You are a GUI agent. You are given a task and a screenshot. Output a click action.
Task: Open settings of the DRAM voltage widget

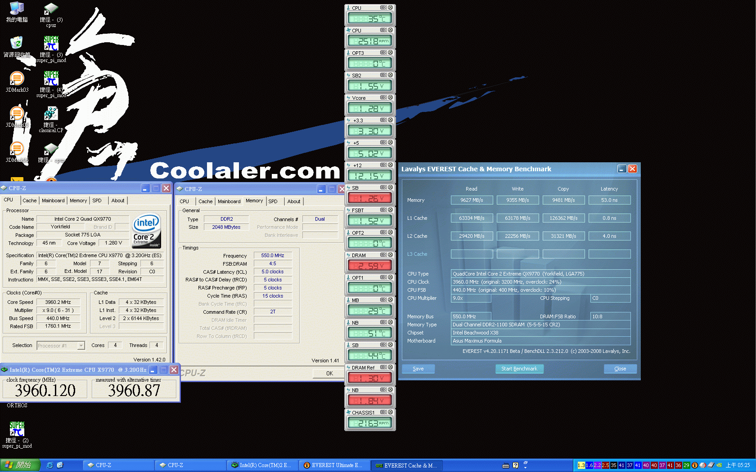pyautogui.click(x=383, y=255)
